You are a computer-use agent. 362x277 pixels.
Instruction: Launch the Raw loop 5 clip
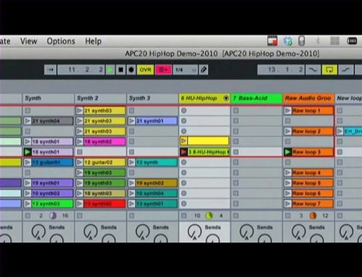coord(288,183)
